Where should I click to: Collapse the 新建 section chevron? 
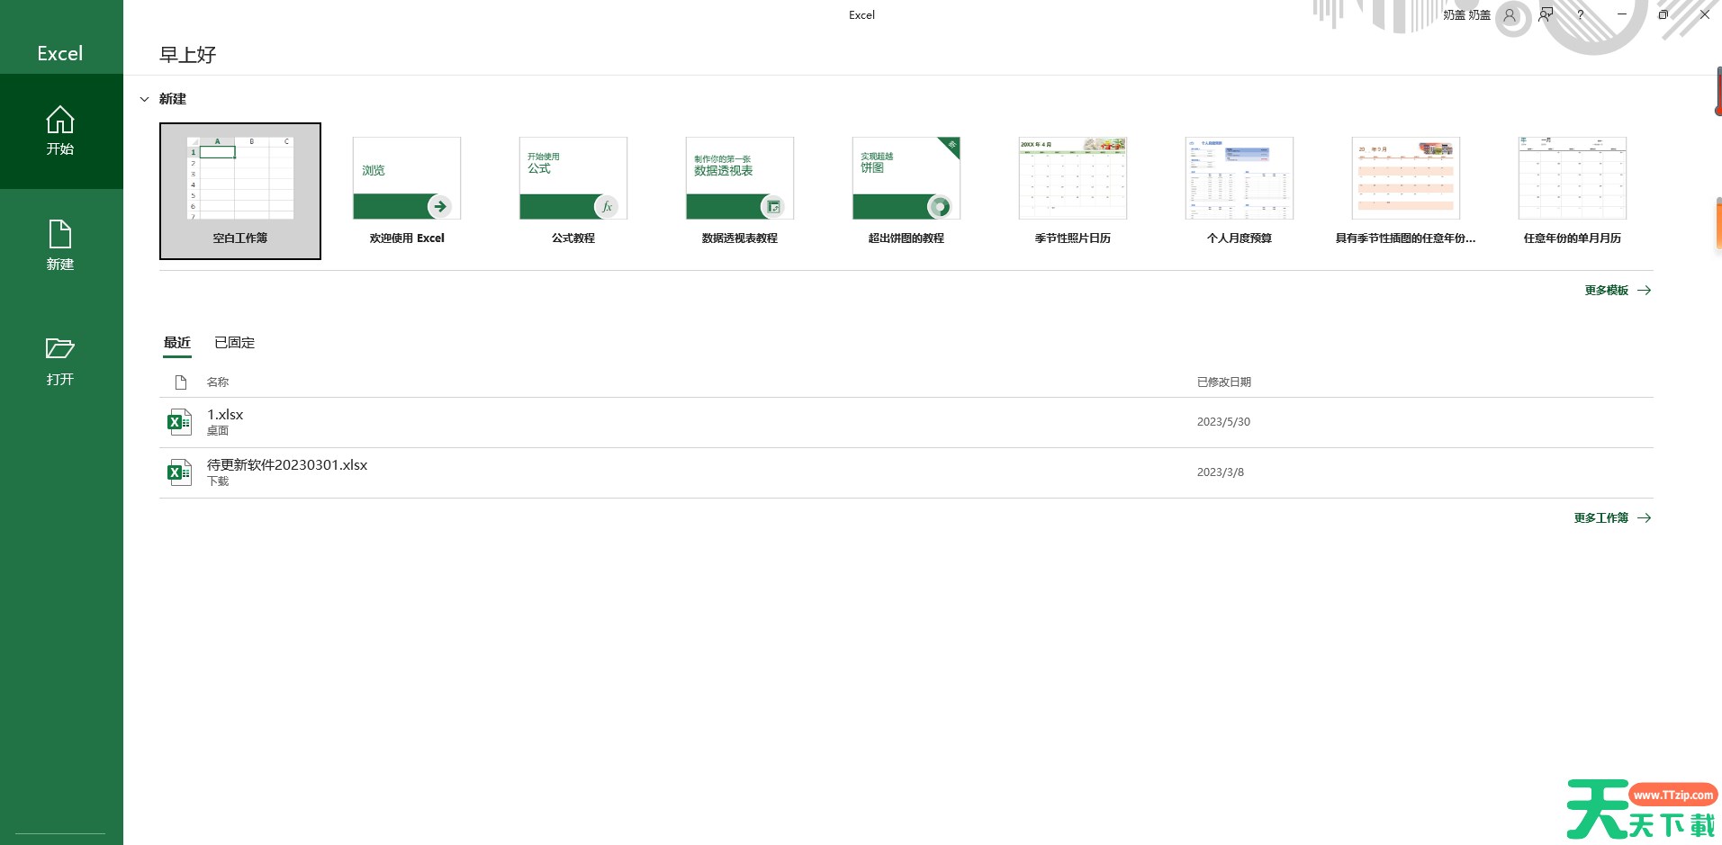[x=144, y=99]
